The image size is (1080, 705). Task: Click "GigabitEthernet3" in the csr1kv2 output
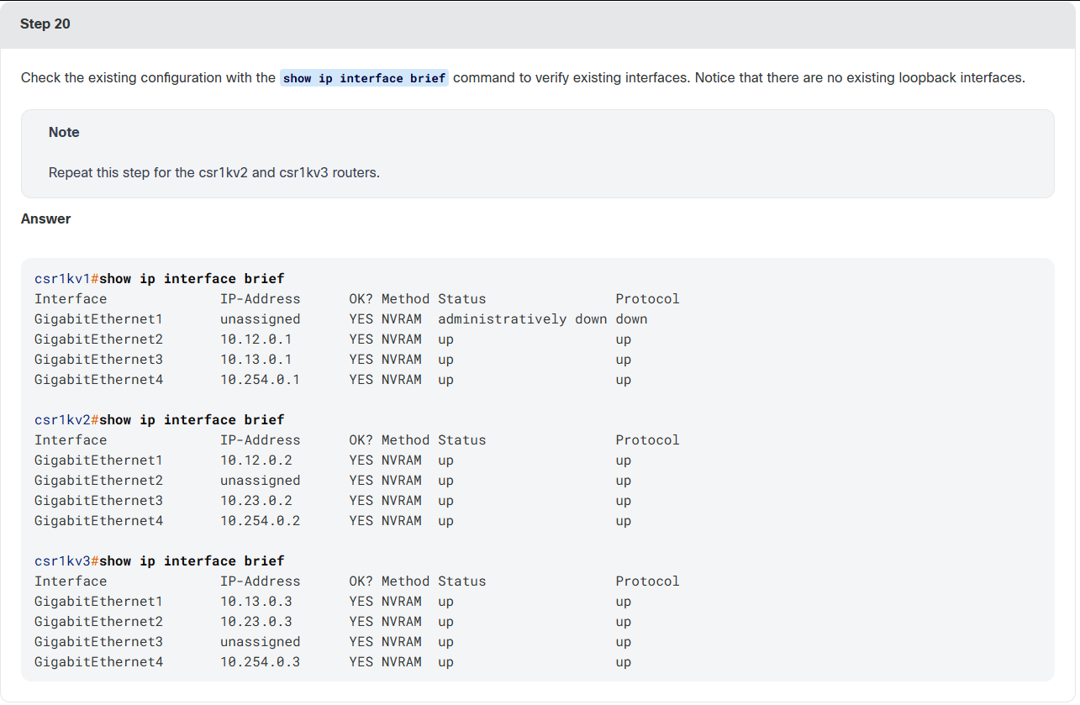click(99, 501)
